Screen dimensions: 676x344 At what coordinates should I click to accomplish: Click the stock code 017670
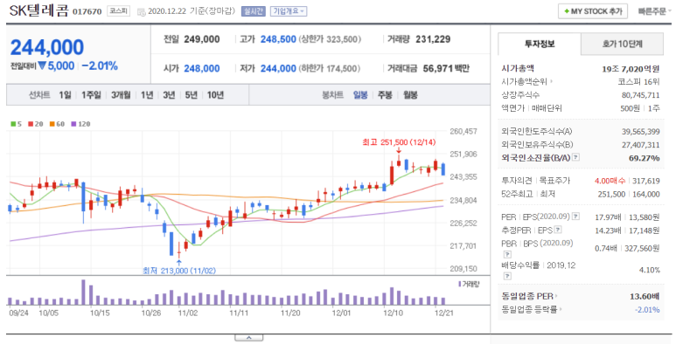click(87, 11)
